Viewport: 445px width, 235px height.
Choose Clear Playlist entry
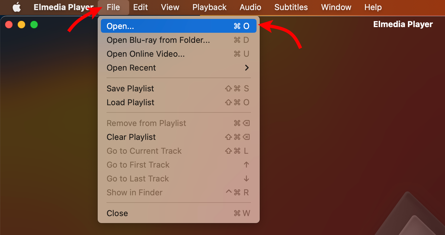(178, 137)
